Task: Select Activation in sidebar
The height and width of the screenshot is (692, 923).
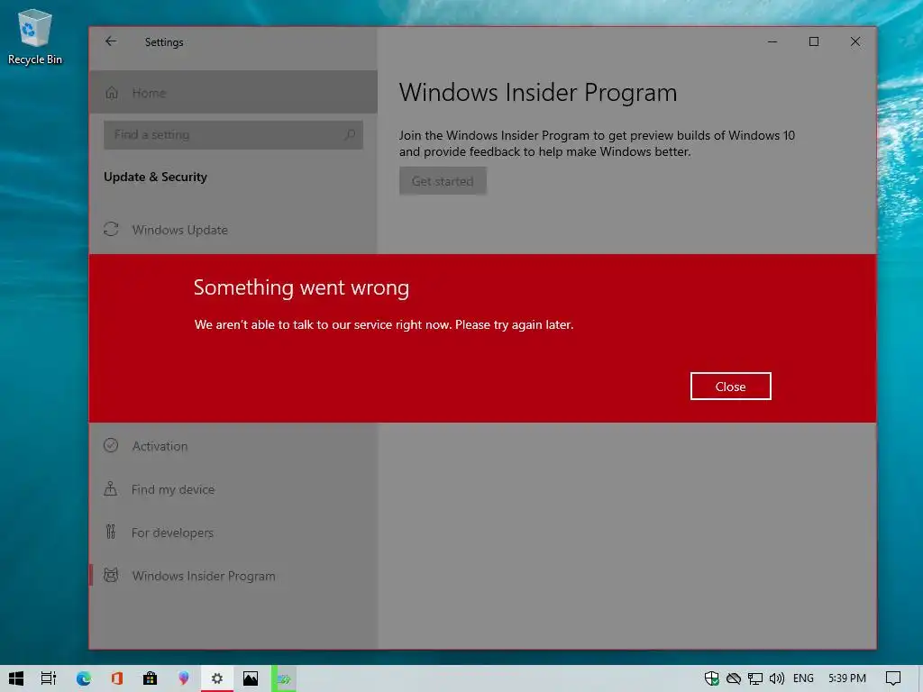Action: pyautogui.click(x=233, y=445)
